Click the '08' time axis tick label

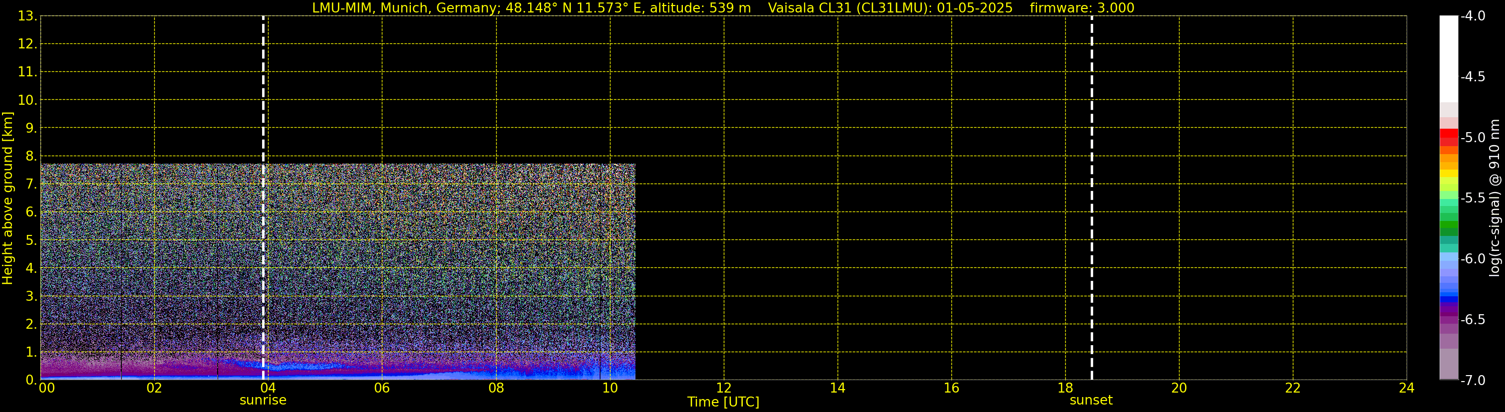point(496,388)
